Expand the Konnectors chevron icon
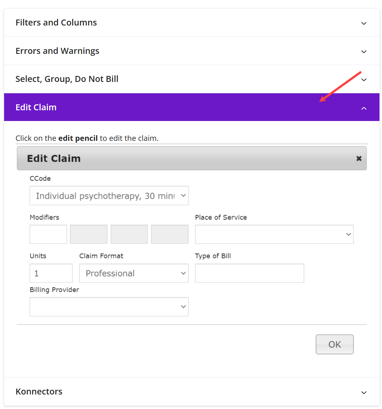 pyautogui.click(x=364, y=393)
